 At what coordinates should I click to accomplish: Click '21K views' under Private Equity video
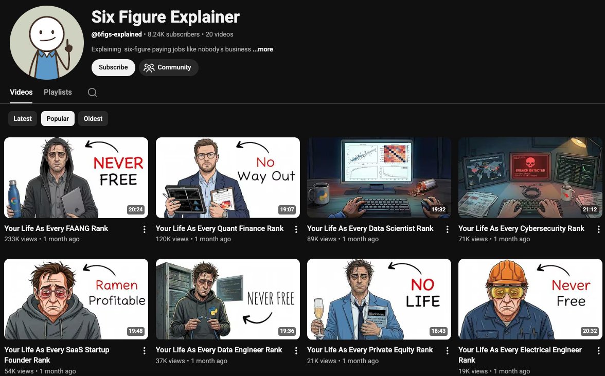pos(322,361)
